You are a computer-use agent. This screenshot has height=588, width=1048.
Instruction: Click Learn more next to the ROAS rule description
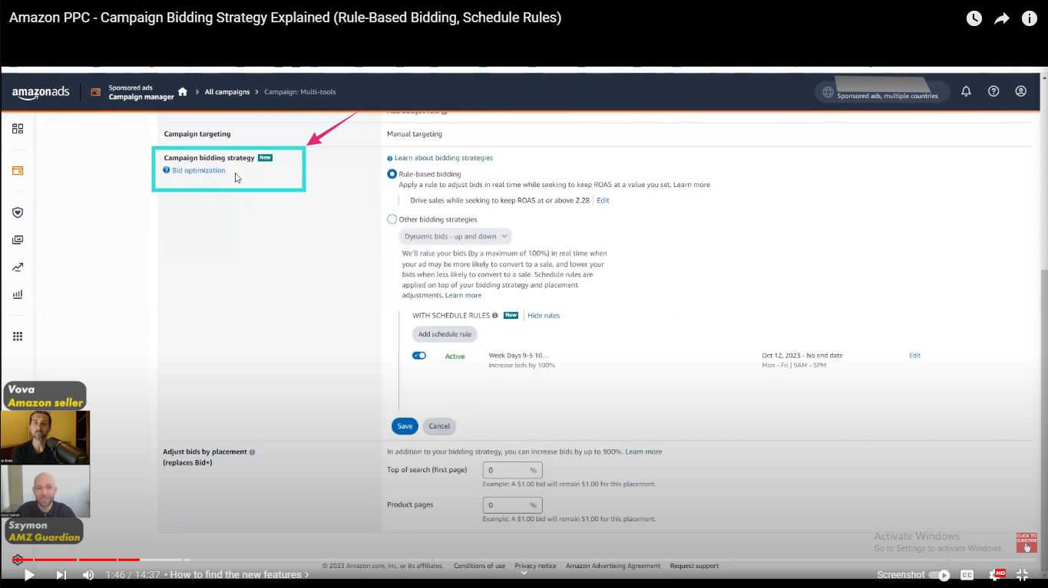(x=692, y=185)
